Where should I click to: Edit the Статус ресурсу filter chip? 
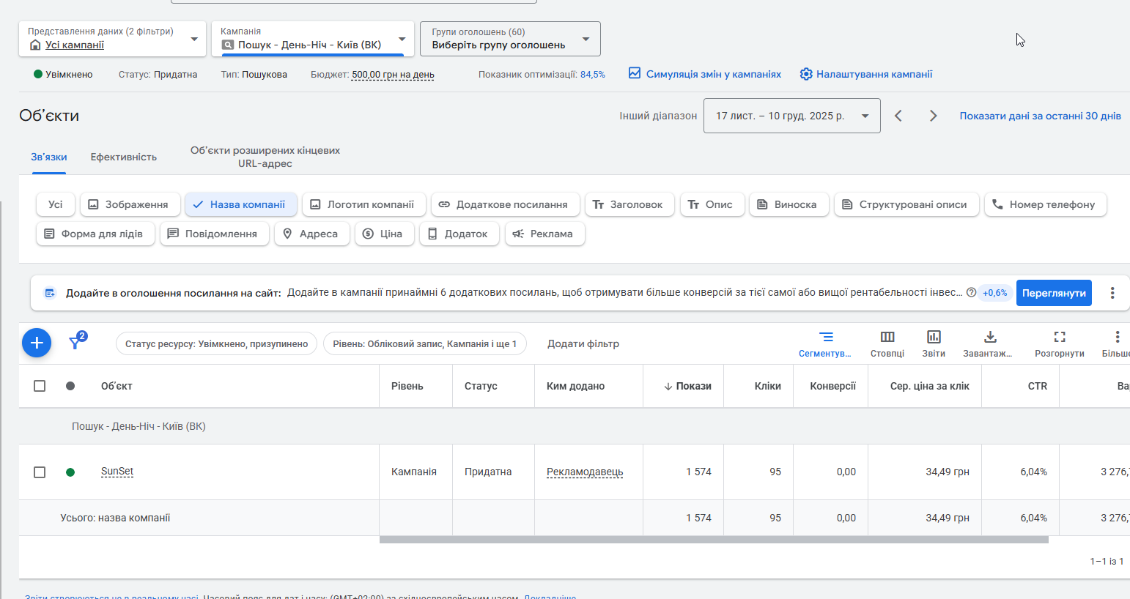(216, 343)
